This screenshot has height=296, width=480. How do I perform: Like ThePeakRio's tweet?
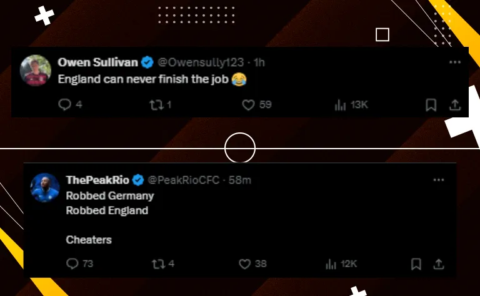pos(244,264)
